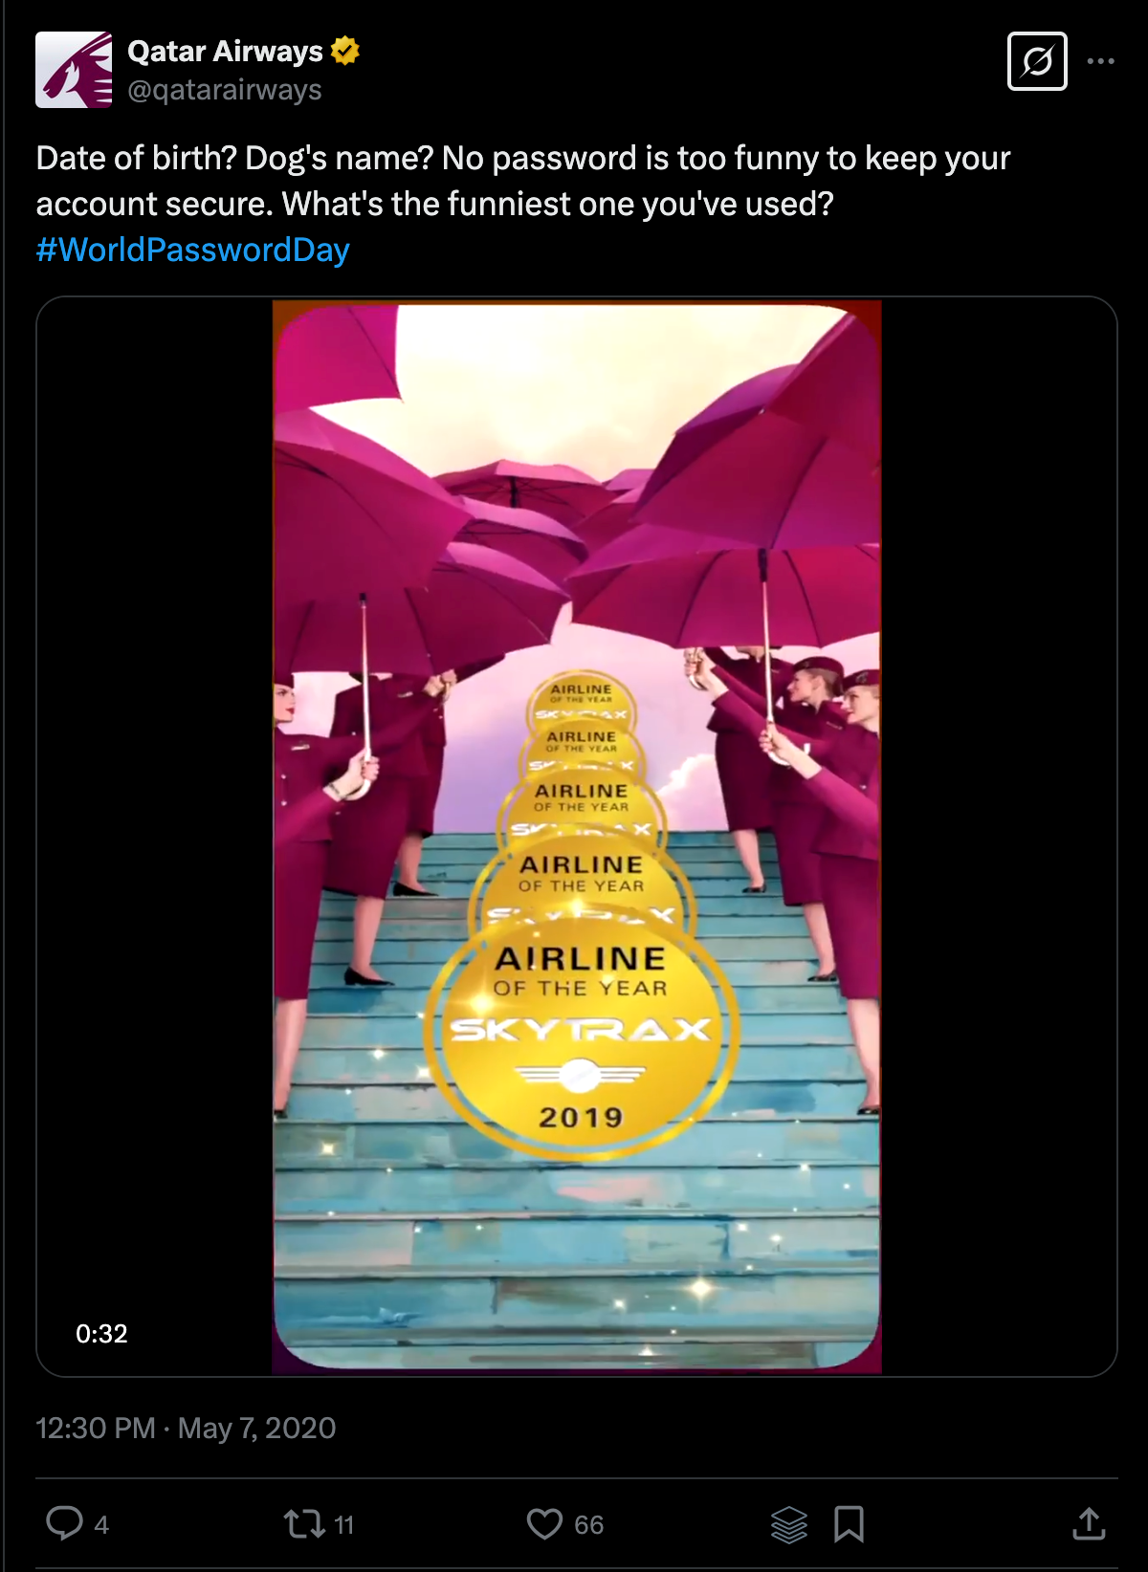Open the @qatarairways handle link
Viewport: 1148px width, 1572px height.
[x=225, y=90]
